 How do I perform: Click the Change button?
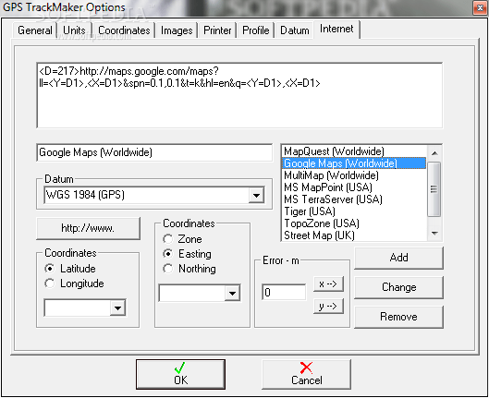pyautogui.click(x=398, y=287)
